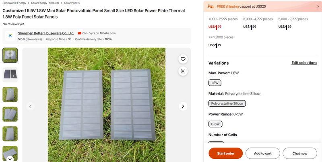The width and height of the screenshot is (322, 162).
Task: Select the second product thumbnail image
Action: [x=10, y=75]
